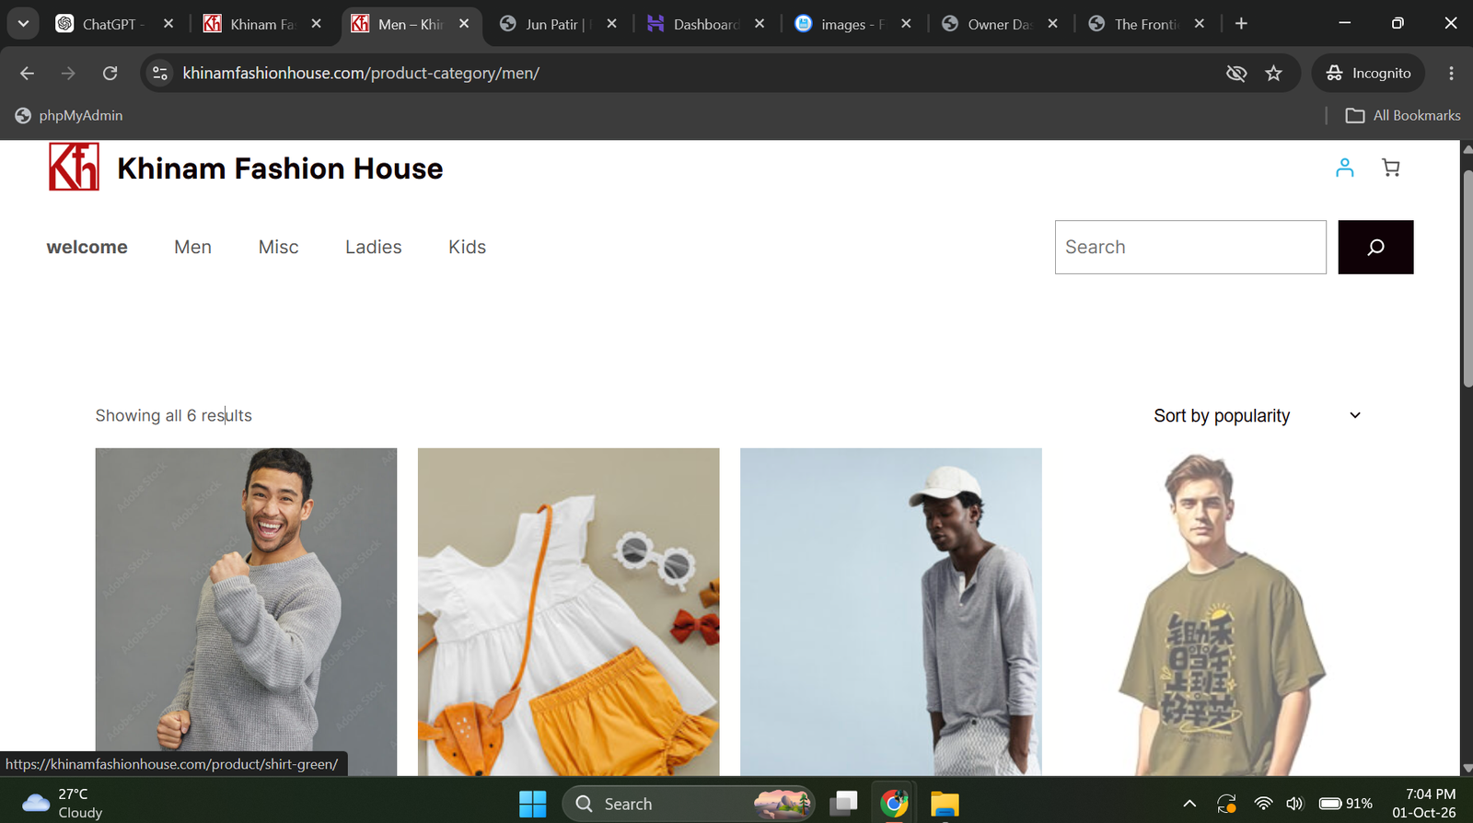1473x823 pixels.
Task: Open the site information icon in address bar
Action: [x=160, y=73]
